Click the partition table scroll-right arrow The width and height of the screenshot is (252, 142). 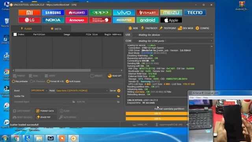(x=122, y=70)
